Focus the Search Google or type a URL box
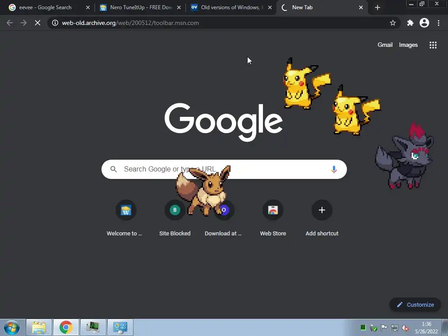Viewport: 448px width, 336px height. (224, 169)
